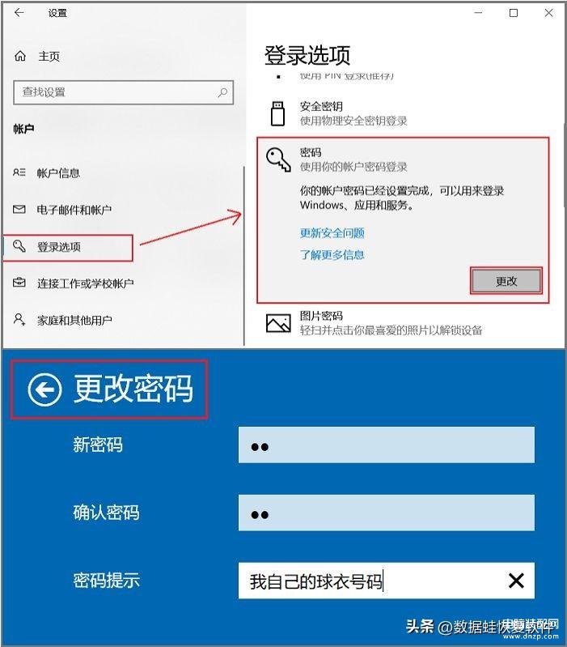The height and width of the screenshot is (647, 567).
Task: Open the 更新安全问题 link
Action: [332, 233]
